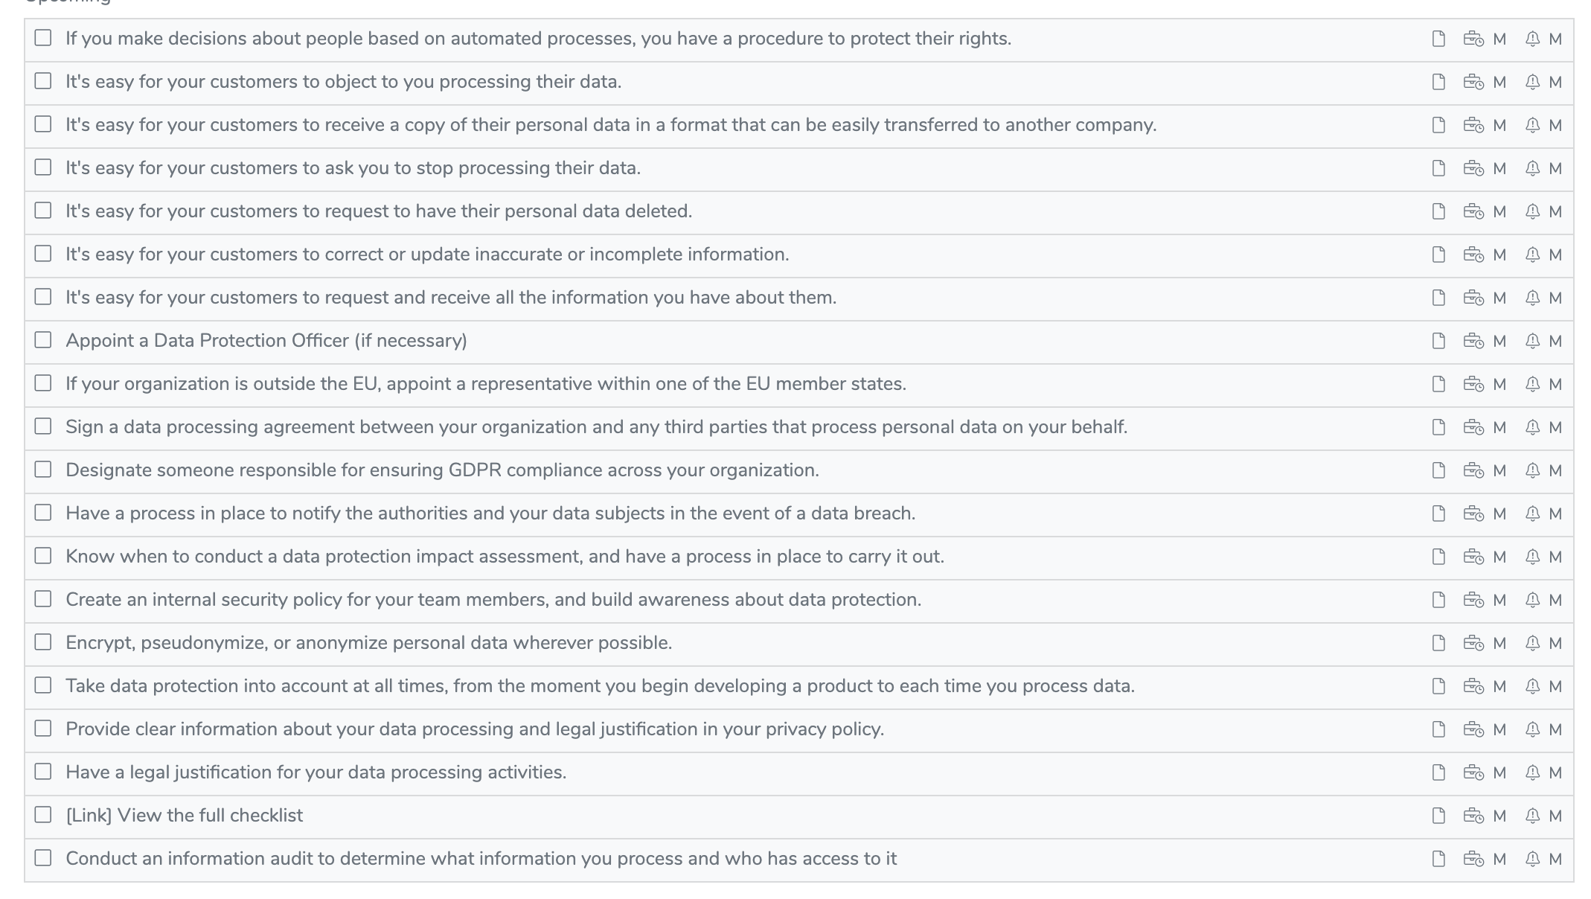Click briefcase clock icon on object to processing row
The height and width of the screenshot is (899, 1591).
pos(1473,82)
